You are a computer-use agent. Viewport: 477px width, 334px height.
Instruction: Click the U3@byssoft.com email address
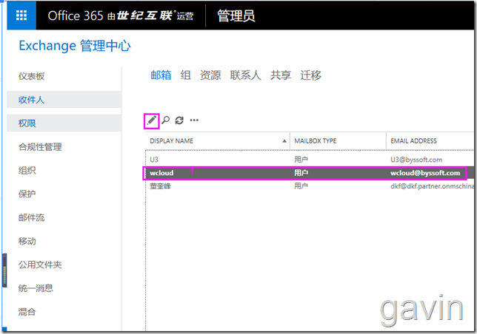tap(416, 160)
